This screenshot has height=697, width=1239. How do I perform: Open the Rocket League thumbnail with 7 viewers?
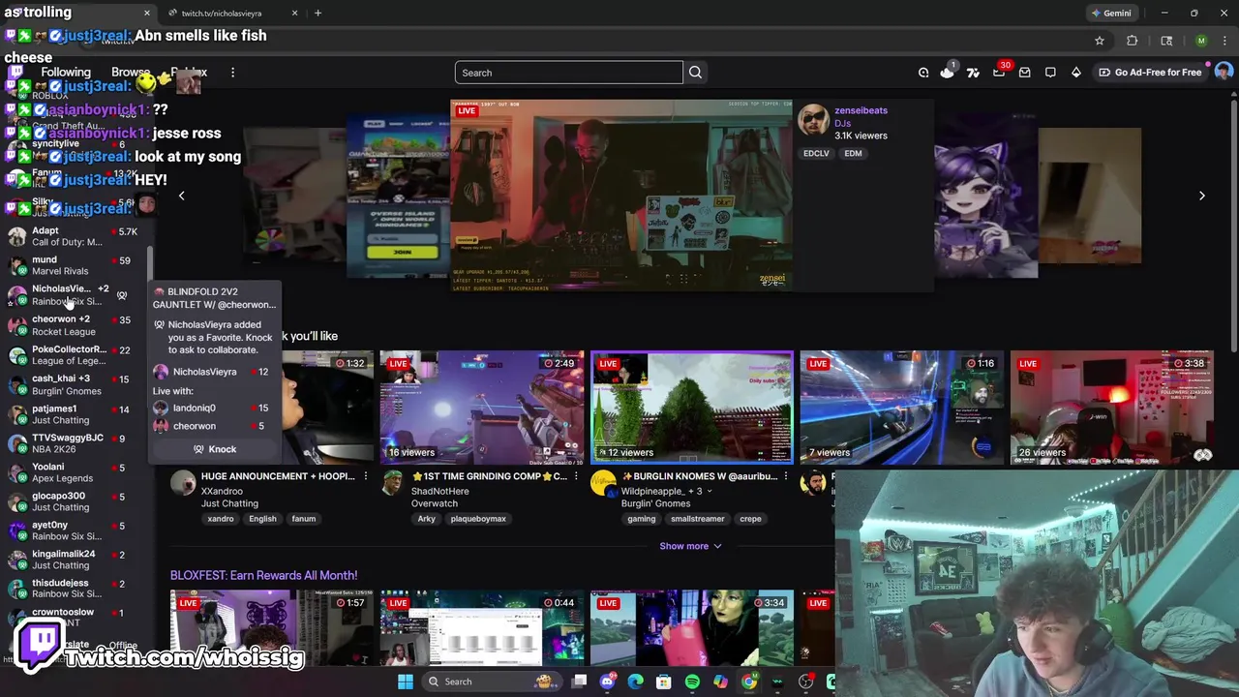pos(902,408)
